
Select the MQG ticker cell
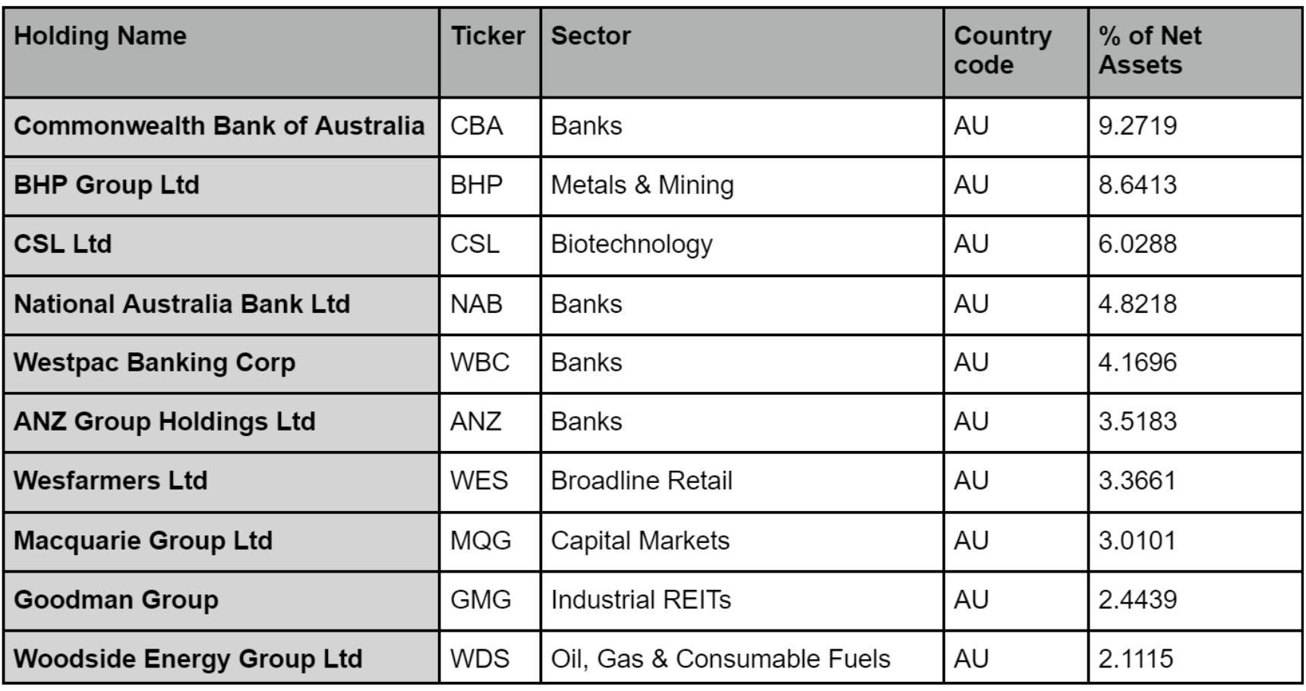tap(490, 541)
